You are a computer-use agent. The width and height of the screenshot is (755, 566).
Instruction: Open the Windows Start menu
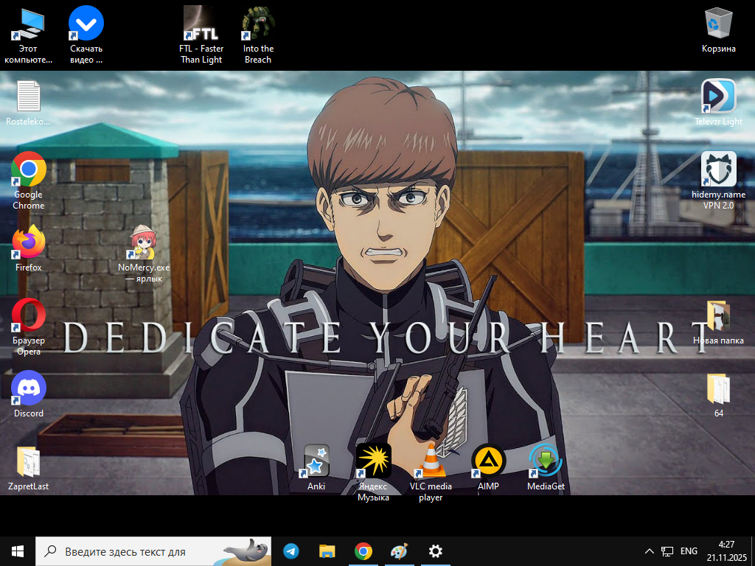point(18,551)
